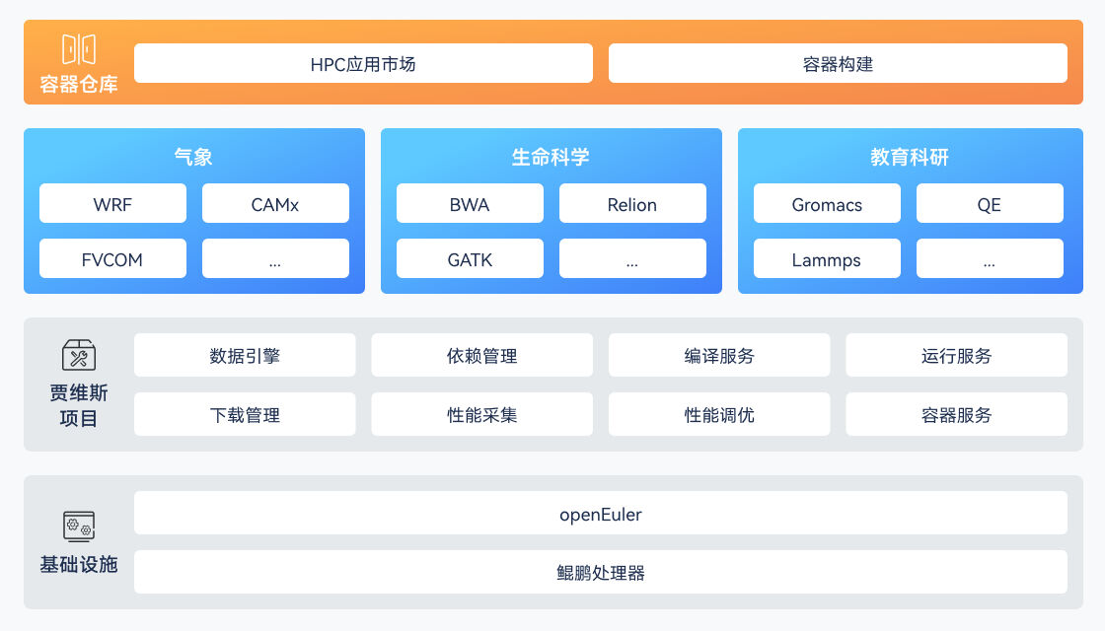The width and height of the screenshot is (1105, 631).
Task: Expand the ellipsis tile under 气象
Action: (x=275, y=259)
